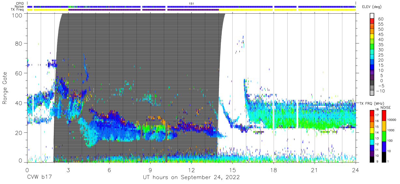
Task: Click the x-axis hour label '24'
Action: coord(356,170)
